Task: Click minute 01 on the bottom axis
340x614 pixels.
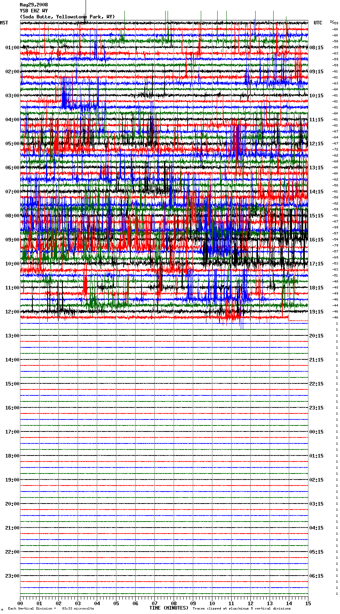Action: tap(40, 603)
